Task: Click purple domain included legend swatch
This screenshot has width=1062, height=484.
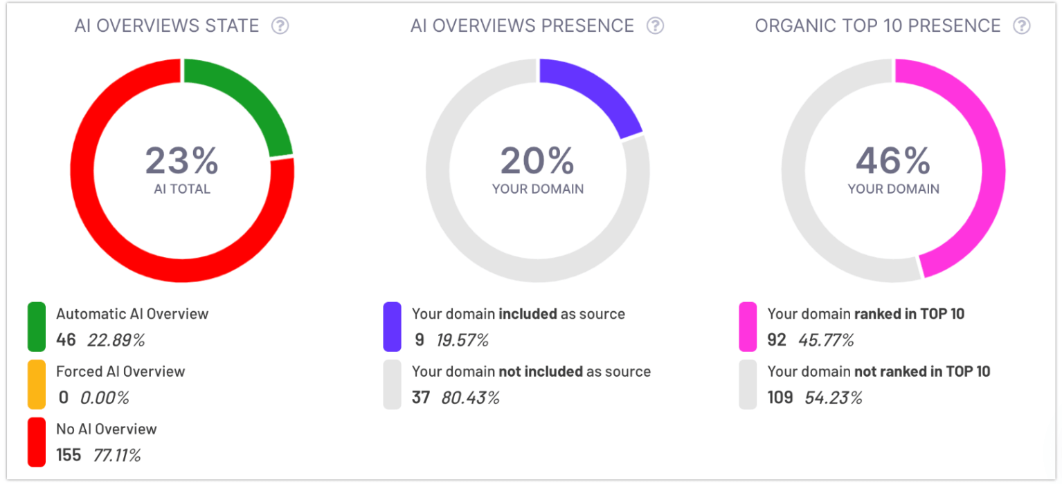Action: click(x=393, y=326)
